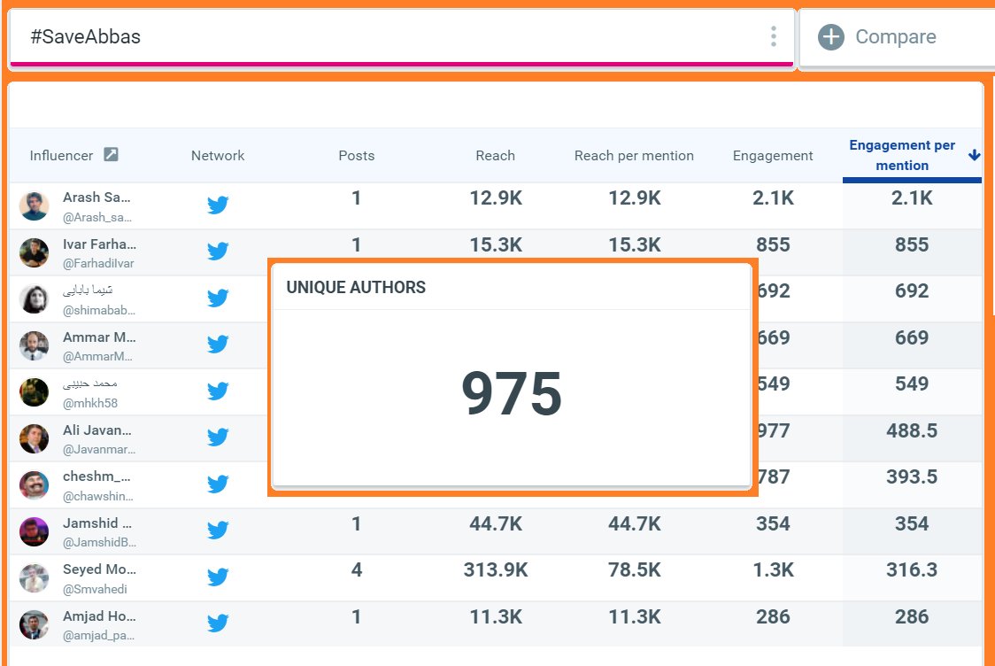Open the @Arash_sa... handle link
Viewport: 995px width, 666px height.
(x=97, y=217)
